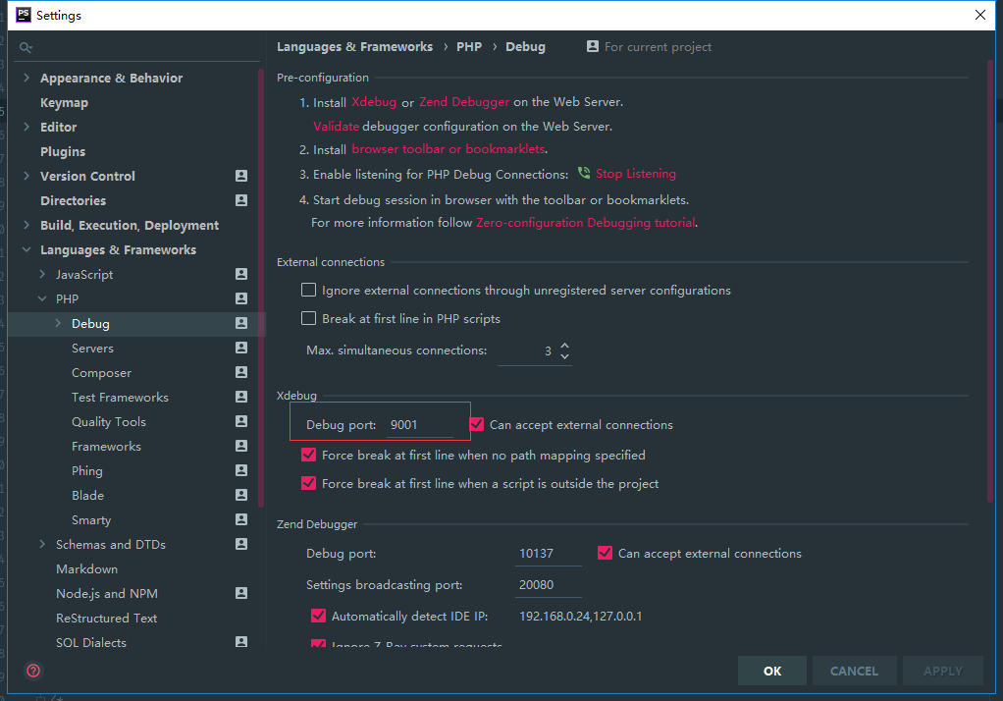Select Plugins in the settings tree
Viewport: 1003px width, 701px height.
tap(63, 152)
